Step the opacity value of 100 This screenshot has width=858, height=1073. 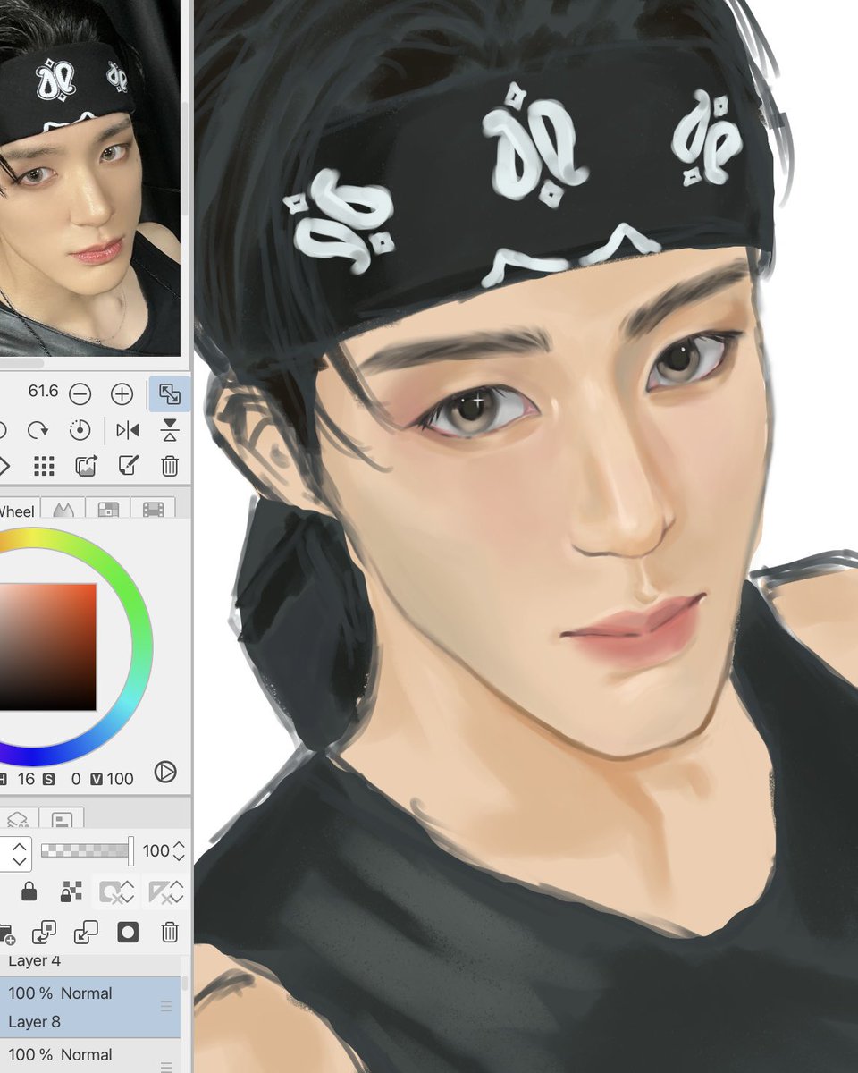[x=180, y=850]
